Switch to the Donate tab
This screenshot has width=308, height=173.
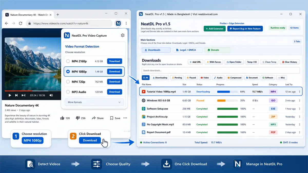(217, 50)
